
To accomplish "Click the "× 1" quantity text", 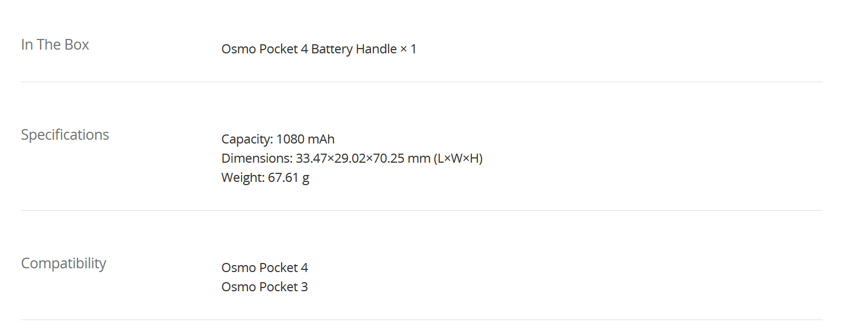I will coord(408,49).
